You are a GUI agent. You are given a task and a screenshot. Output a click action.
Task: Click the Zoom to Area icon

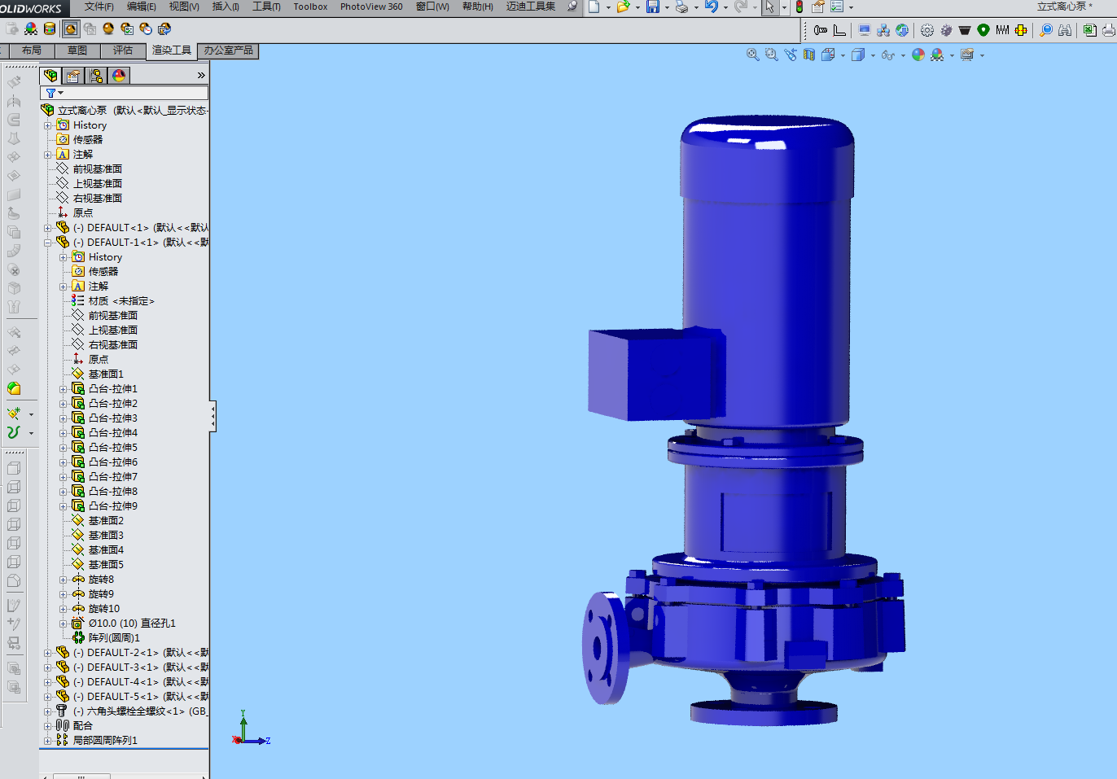(772, 55)
